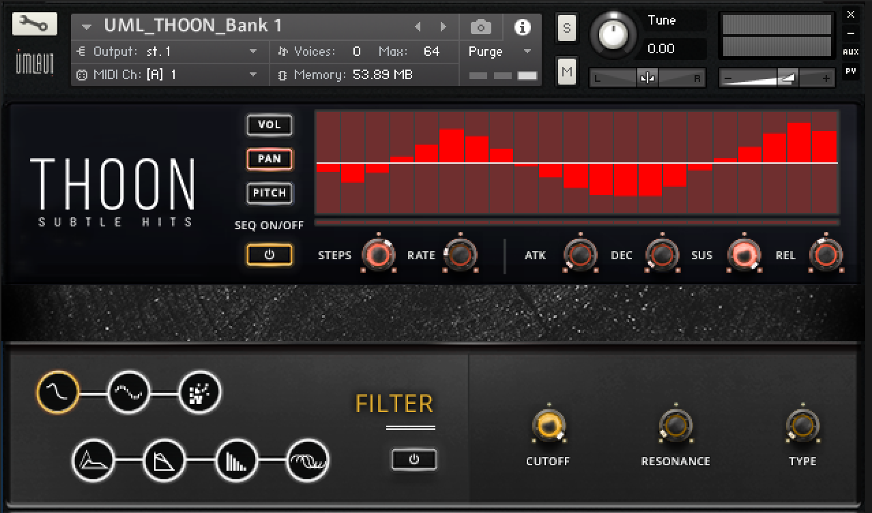Viewport: 872px width, 513px height.
Task: Adjust the stereo pan slider
Action: [647, 78]
